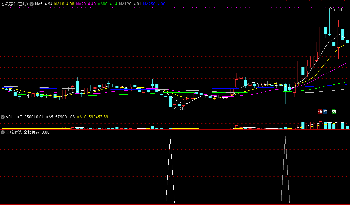Click the white 金榜候选 indicator name
Viewport: 350px width, 205px height.
pos(14,132)
